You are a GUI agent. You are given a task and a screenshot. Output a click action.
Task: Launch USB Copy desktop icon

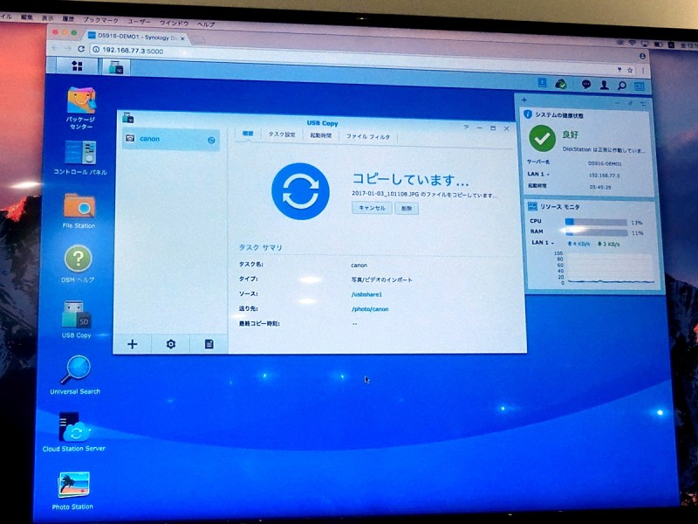77,320
